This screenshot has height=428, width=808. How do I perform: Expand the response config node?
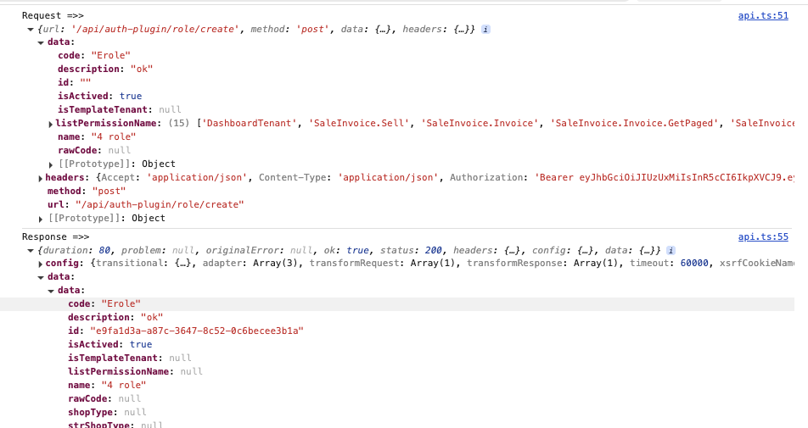[x=41, y=264]
